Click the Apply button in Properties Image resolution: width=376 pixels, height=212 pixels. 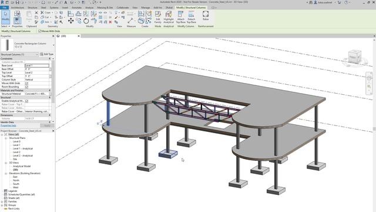47,125
